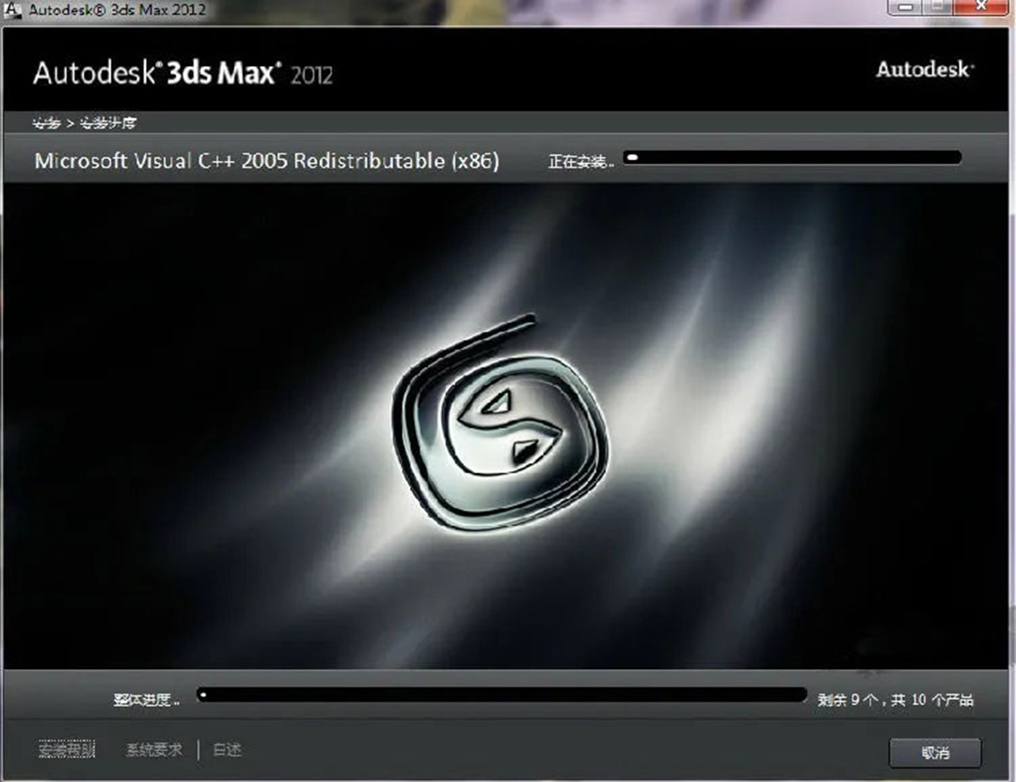Click the 剩余 9 个, 共 10 个产品 text
Viewport: 1016px width, 782px height.
(896, 699)
